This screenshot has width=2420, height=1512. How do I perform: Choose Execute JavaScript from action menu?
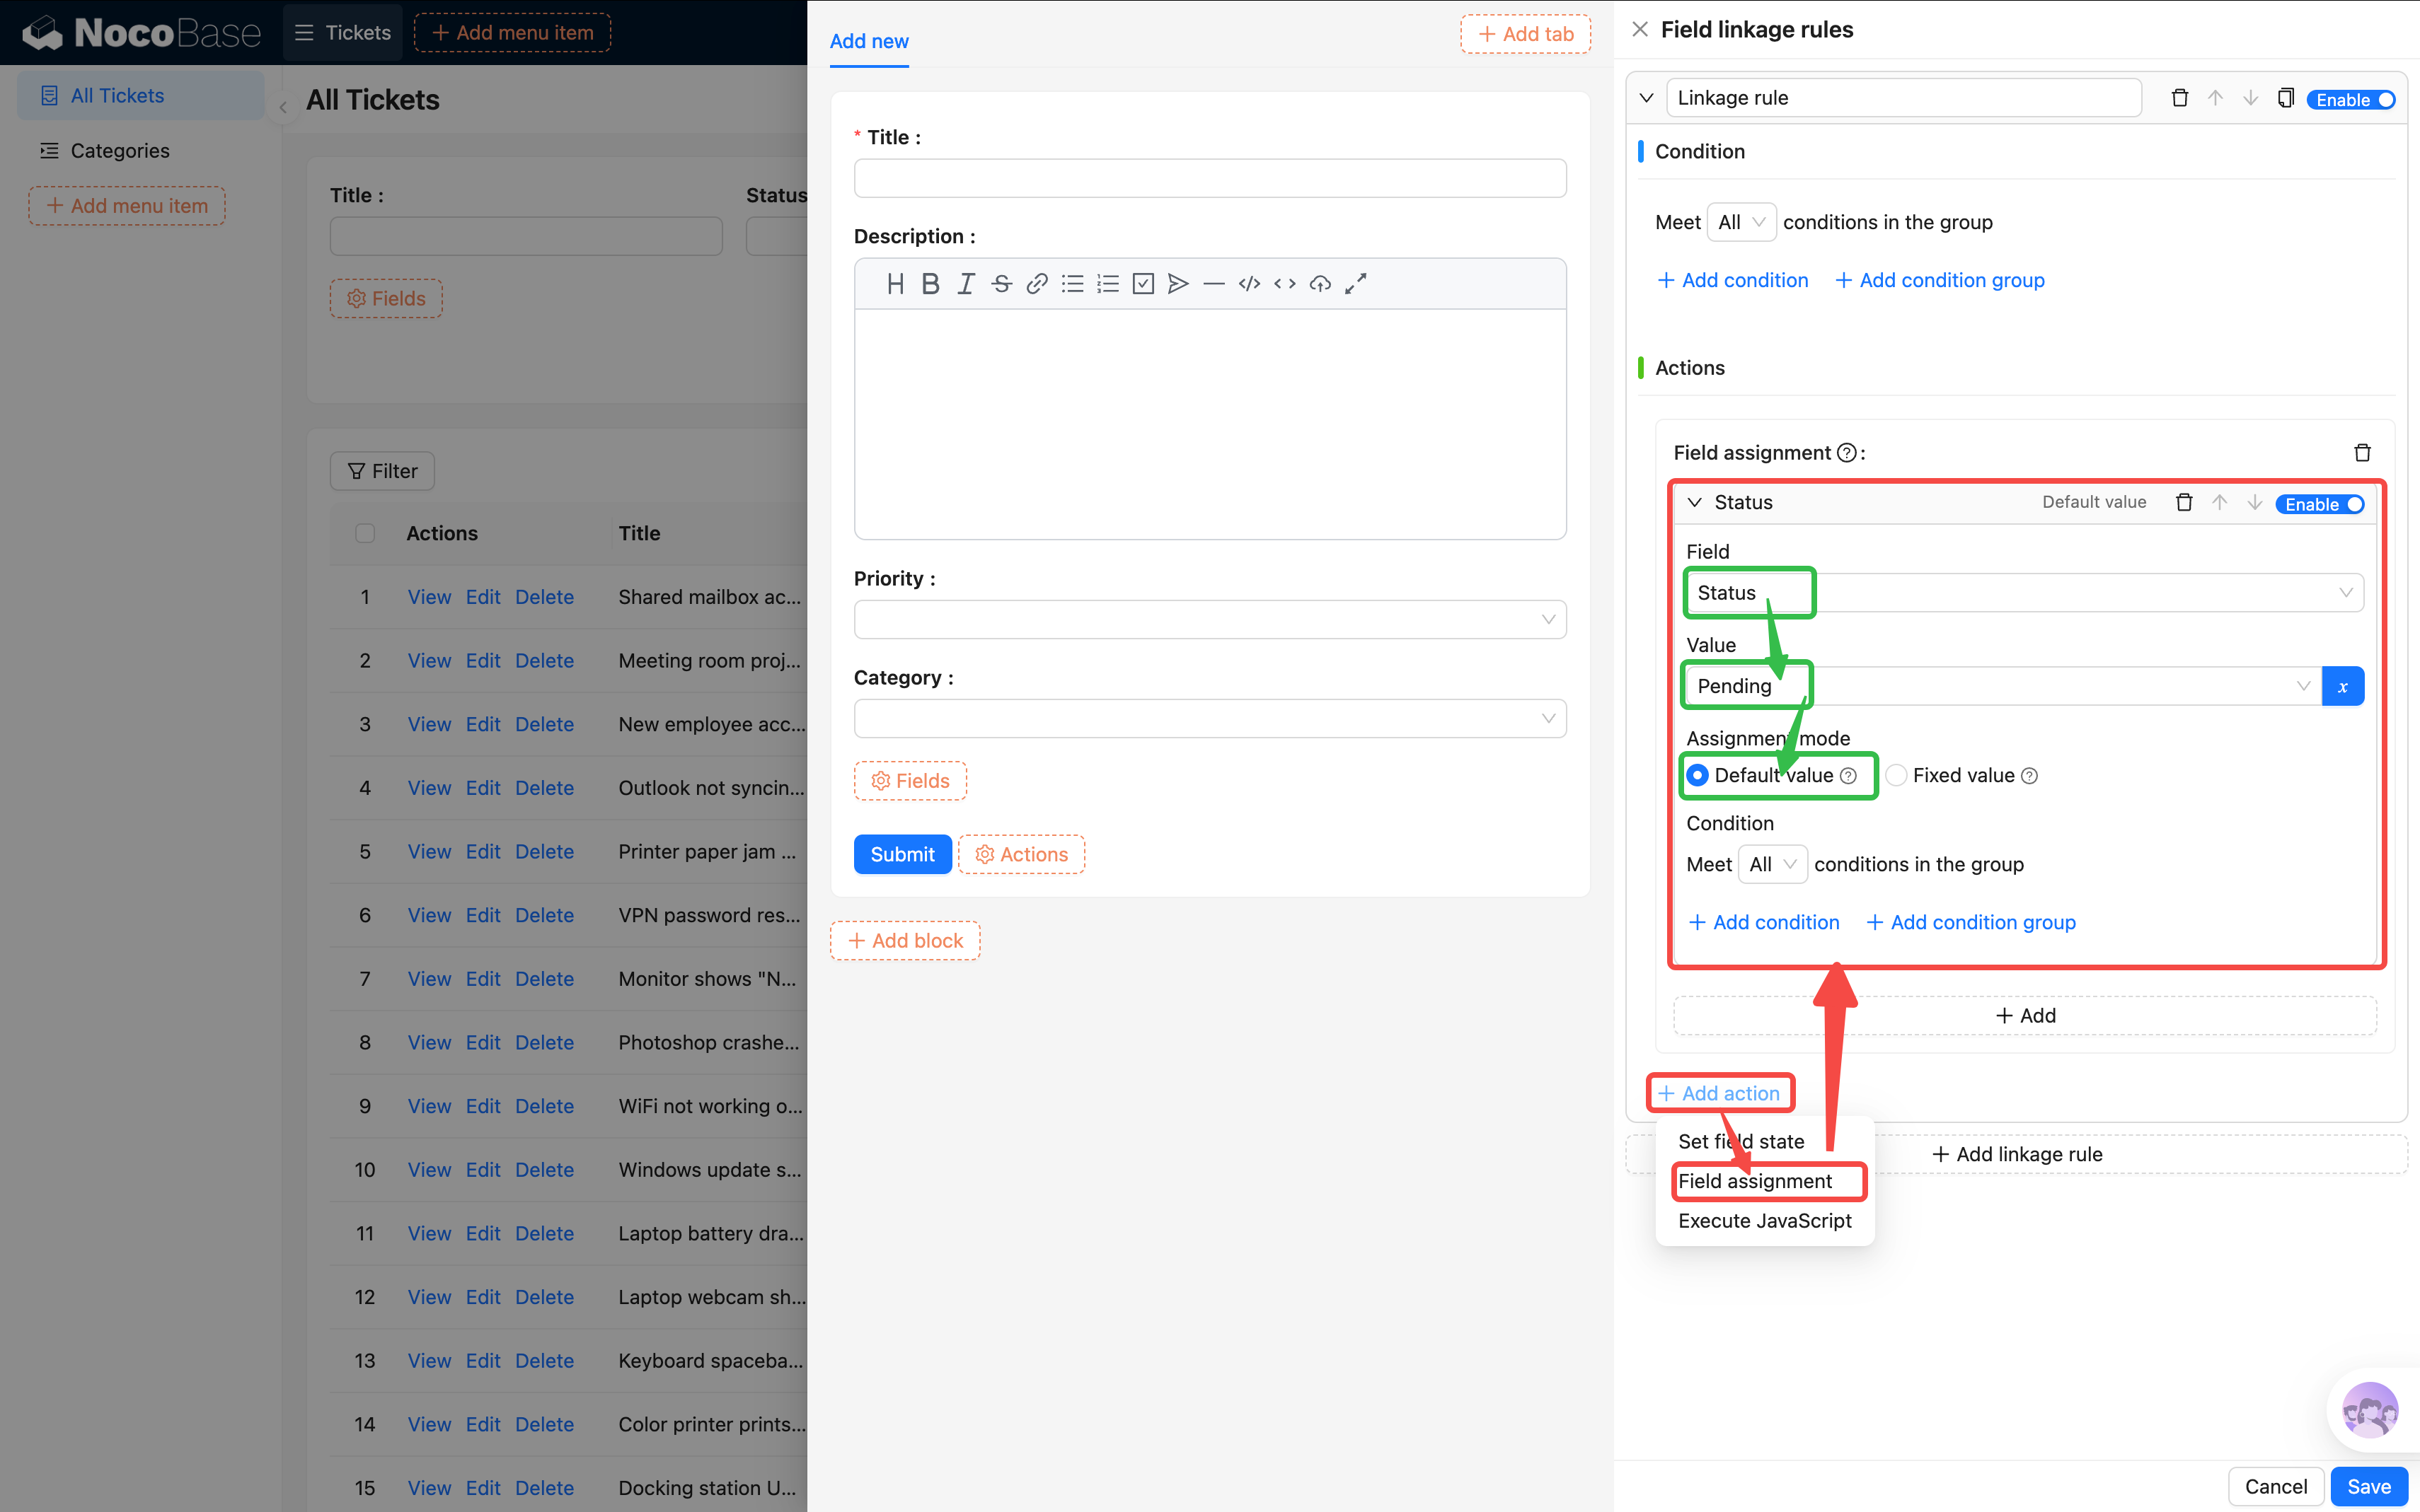(x=1764, y=1221)
